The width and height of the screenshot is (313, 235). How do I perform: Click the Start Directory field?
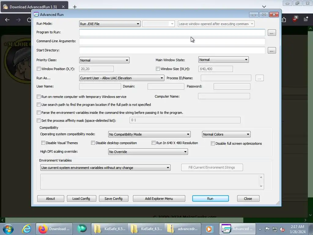172,50
